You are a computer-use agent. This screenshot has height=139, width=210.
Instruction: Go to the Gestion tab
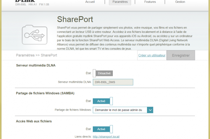coord(180,2)
